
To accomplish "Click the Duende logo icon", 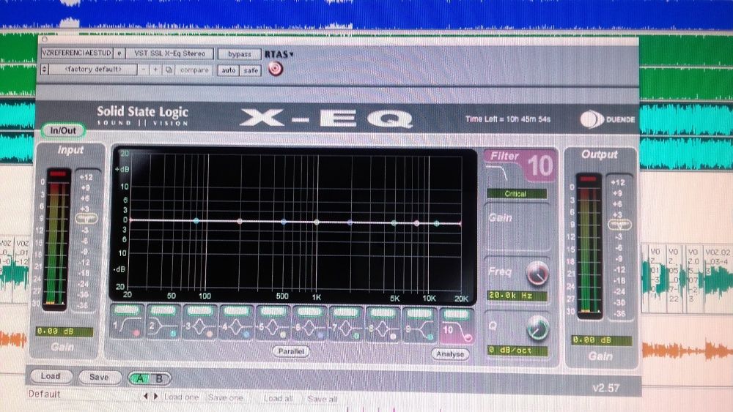I will click(x=592, y=119).
